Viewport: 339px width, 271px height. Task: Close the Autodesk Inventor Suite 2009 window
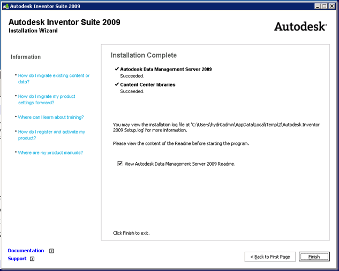(x=332, y=6)
